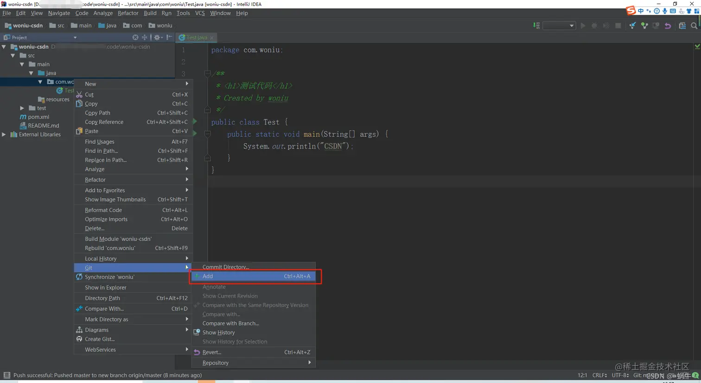Click Add in the Git submenu

(254, 276)
